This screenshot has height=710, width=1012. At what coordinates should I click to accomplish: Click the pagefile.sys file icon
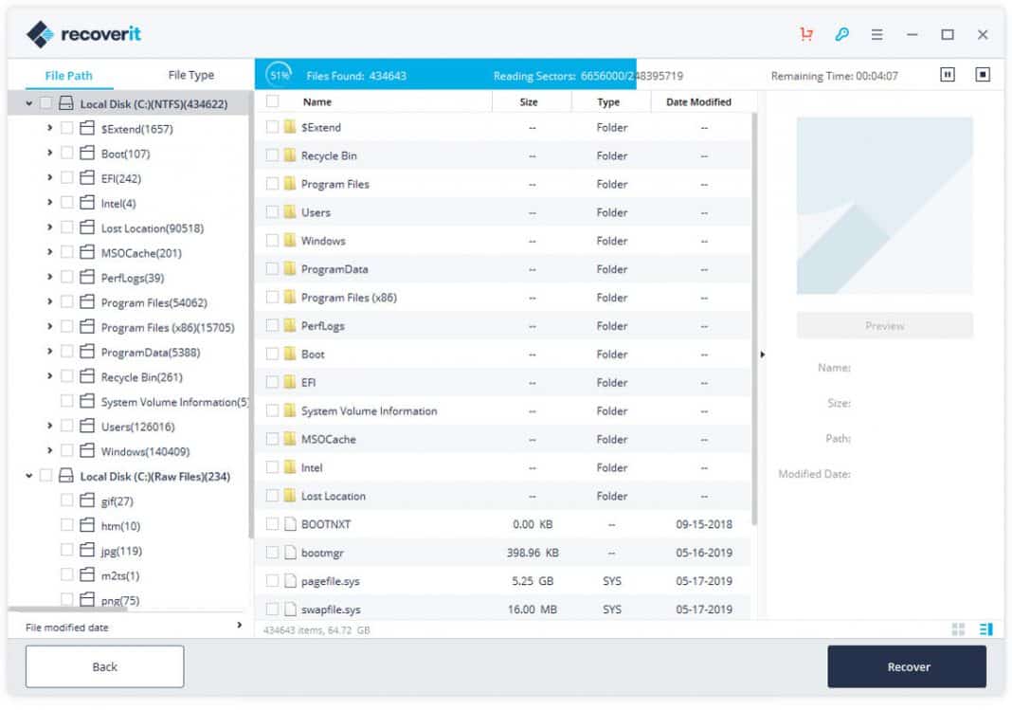(x=291, y=580)
